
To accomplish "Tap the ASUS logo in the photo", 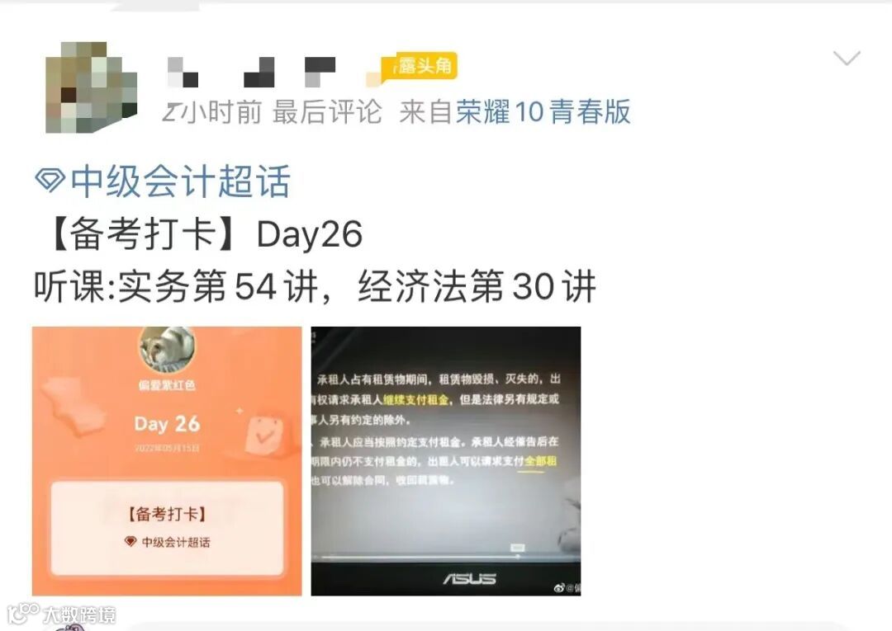I will click(469, 579).
